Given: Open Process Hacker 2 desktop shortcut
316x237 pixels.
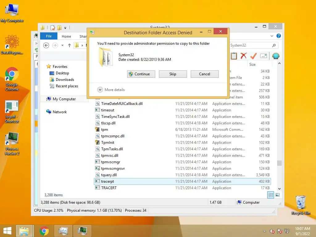Looking at the screenshot, I should [x=12, y=143].
